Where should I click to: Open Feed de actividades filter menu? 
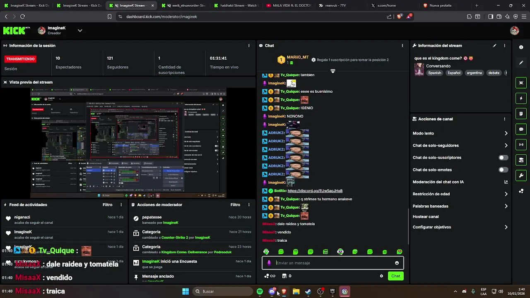[107, 205]
